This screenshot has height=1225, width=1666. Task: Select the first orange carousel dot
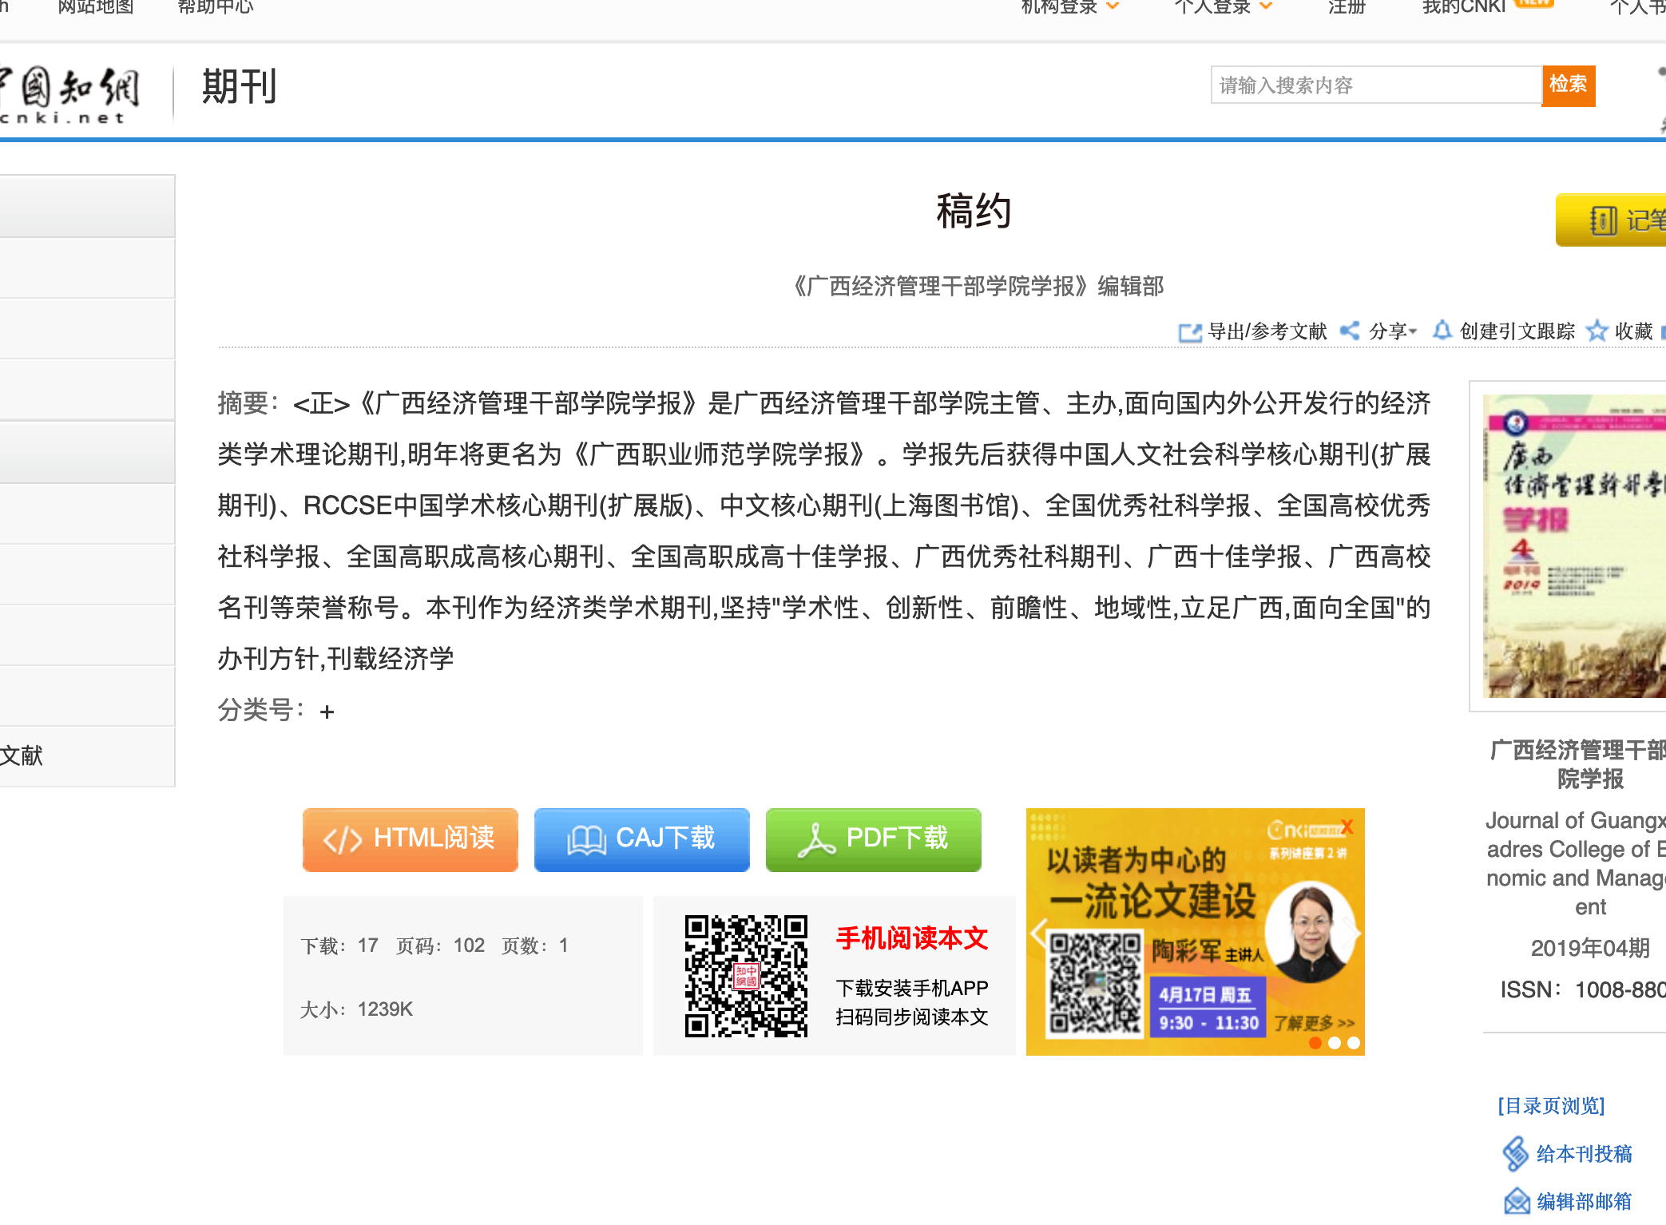[1315, 1043]
